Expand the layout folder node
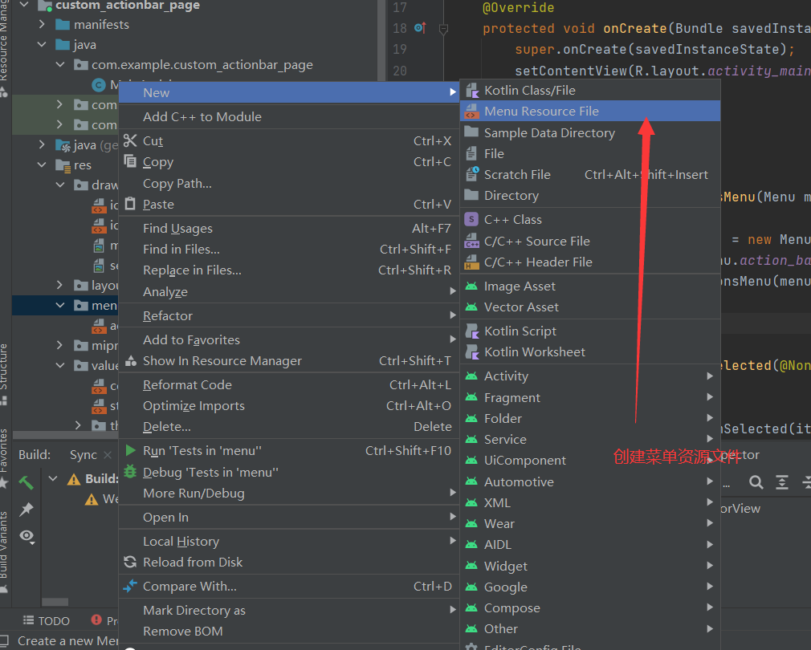 tap(60, 285)
